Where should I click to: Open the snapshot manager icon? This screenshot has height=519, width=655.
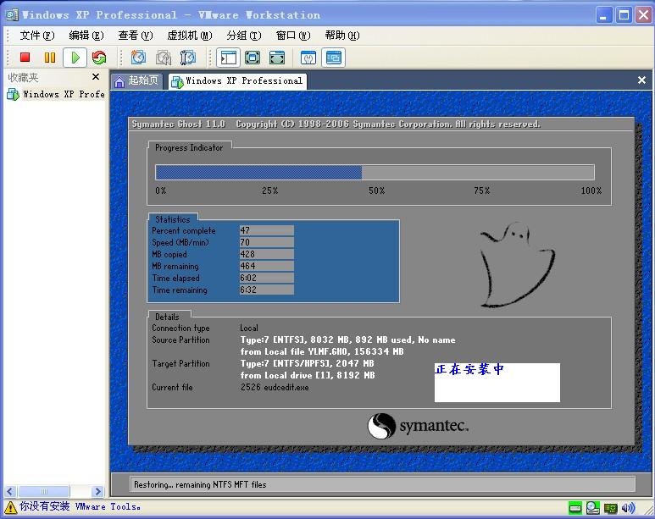pyautogui.click(x=188, y=58)
